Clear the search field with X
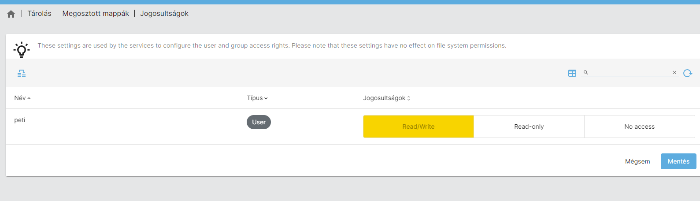Screen dimensions: 700x201 [x=674, y=73]
